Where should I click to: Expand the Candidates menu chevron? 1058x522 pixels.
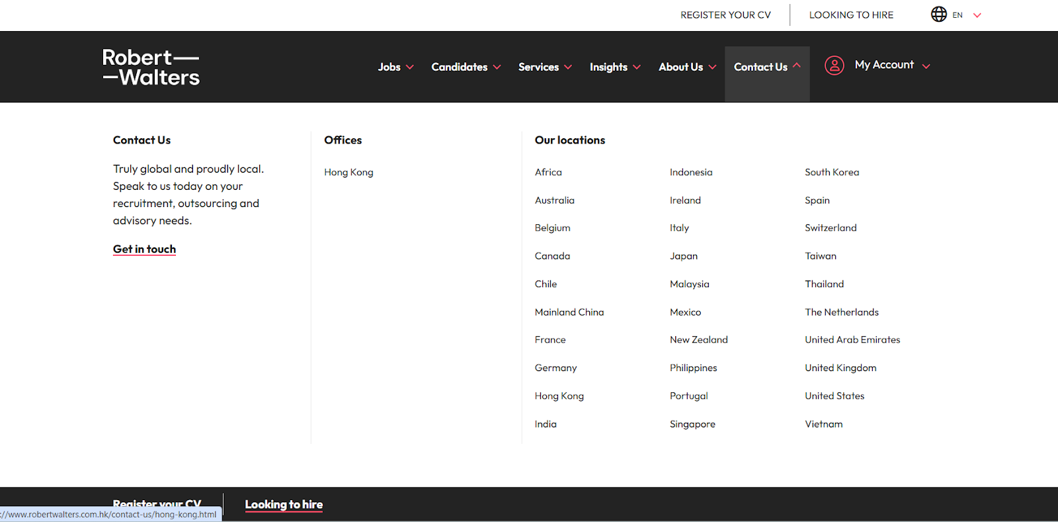497,67
